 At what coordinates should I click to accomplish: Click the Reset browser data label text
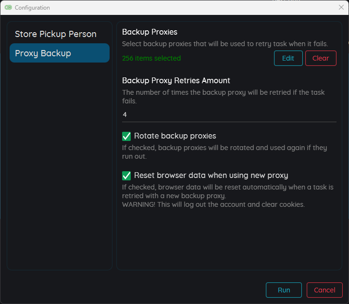[211, 175]
